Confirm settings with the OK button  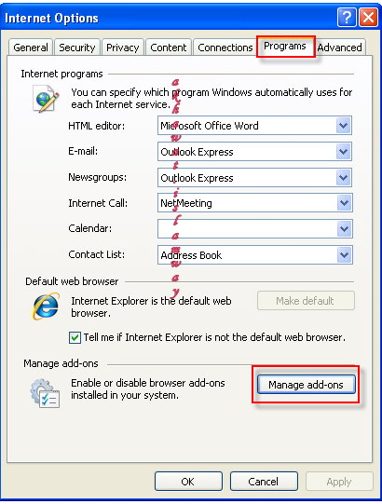click(x=188, y=482)
